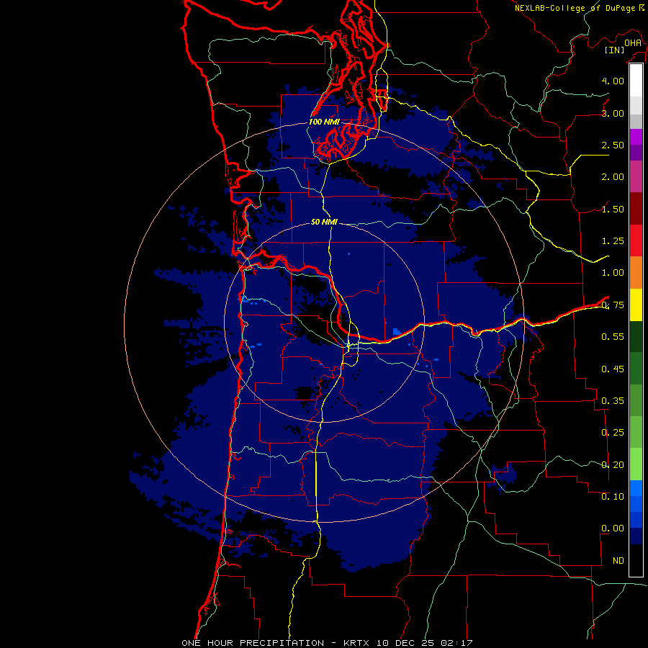Click the [IN] units label
648x648 pixels.
pos(614,50)
